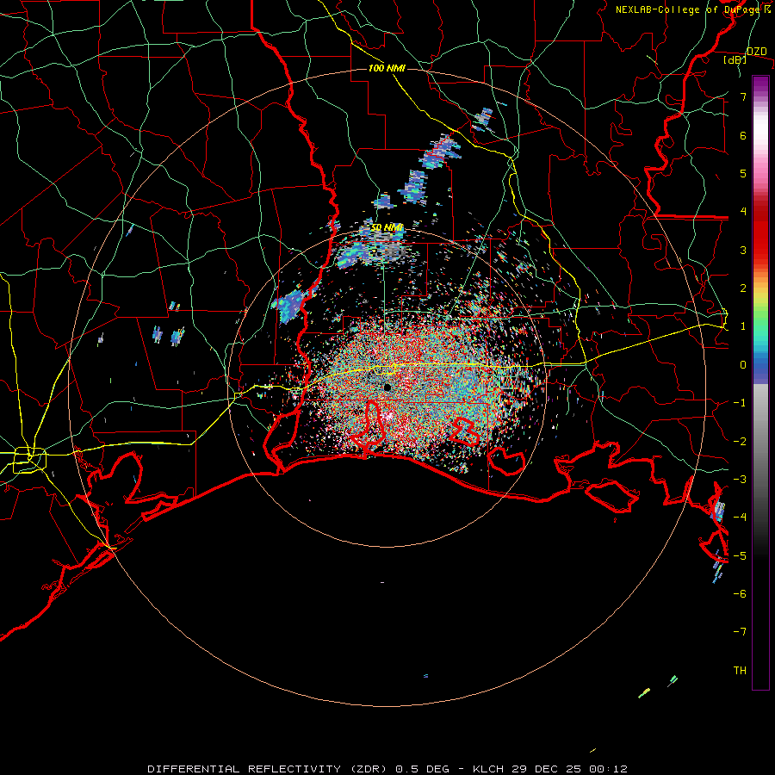Click the TH threshold label on the scale

click(x=740, y=671)
